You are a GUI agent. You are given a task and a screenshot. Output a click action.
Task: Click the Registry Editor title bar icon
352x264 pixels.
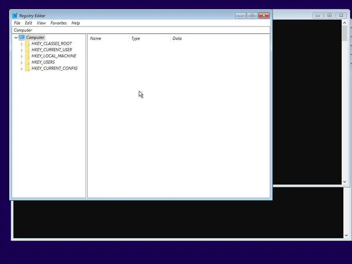(x=15, y=16)
